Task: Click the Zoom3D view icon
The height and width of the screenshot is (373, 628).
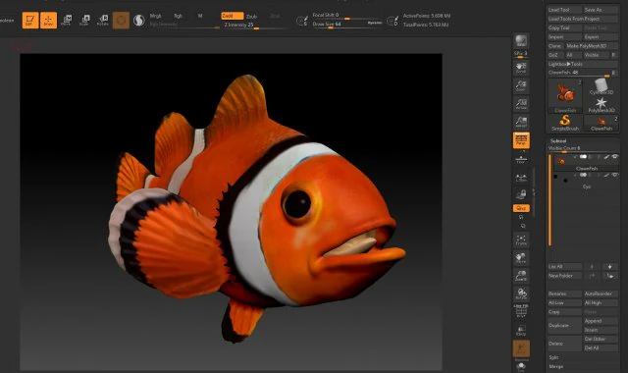Action: [x=521, y=276]
